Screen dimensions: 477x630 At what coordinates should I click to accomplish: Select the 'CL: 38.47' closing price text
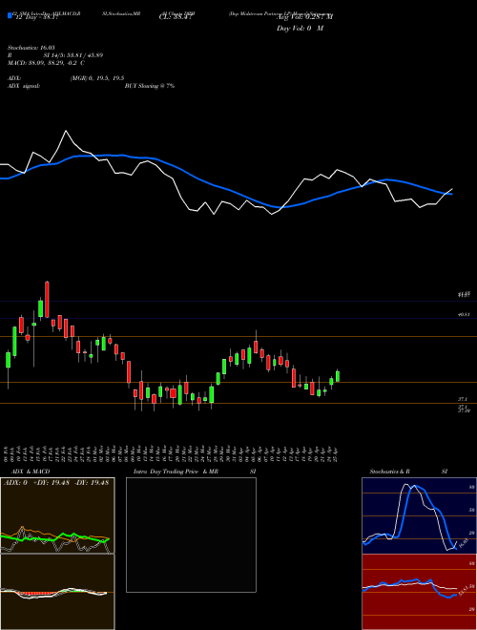177,17
